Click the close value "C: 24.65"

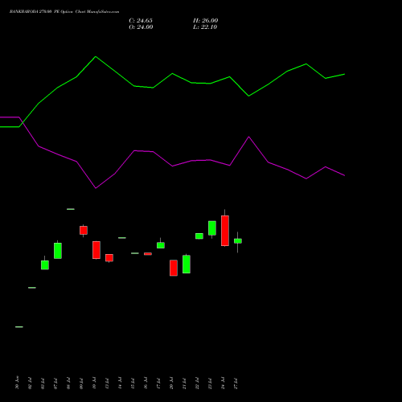tap(141, 21)
